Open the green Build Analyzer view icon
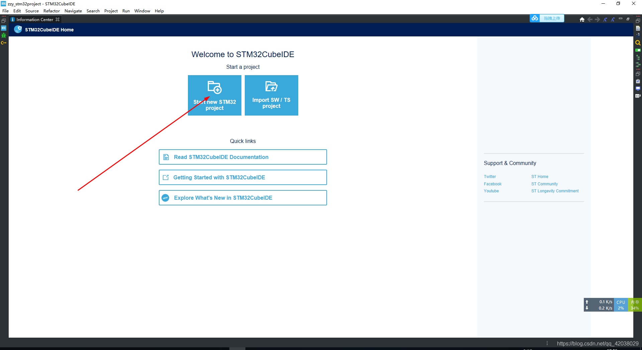 point(638,50)
